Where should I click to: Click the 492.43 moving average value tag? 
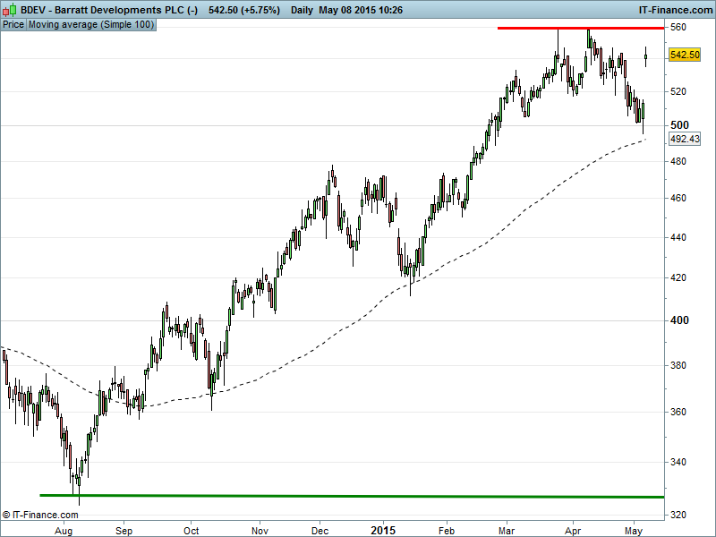684,140
